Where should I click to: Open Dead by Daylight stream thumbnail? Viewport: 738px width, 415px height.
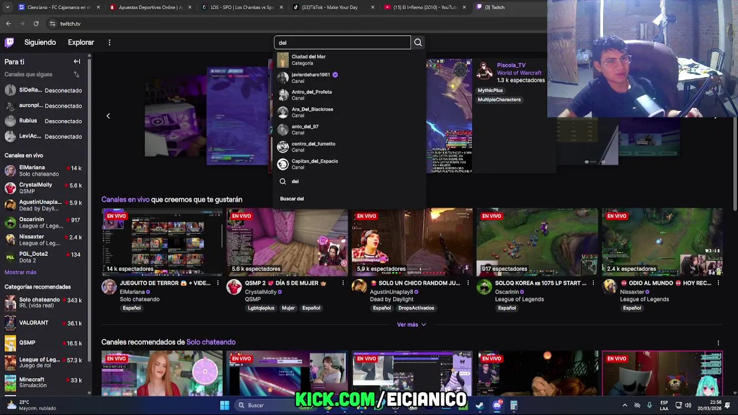point(412,242)
